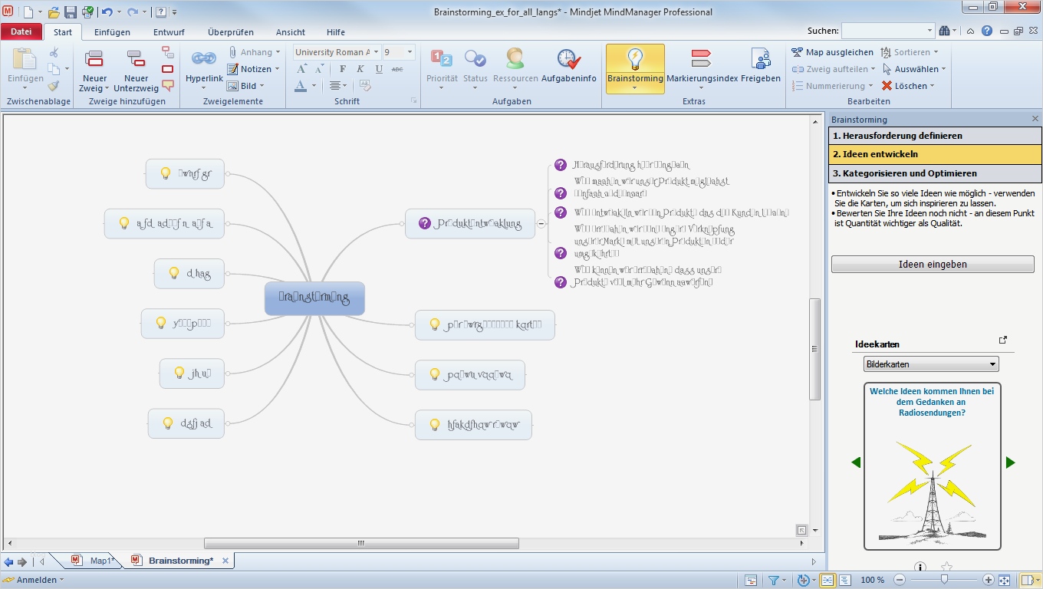
Task: Open Aufgabeninfo clock icon
Action: click(568, 58)
